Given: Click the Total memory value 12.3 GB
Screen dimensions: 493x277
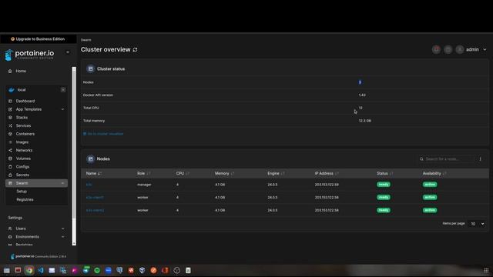Looking at the screenshot, I should pyautogui.click(x=364, y=121).
